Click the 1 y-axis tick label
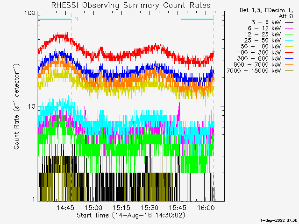The width and height of the screenshot is (299, 224). click(x=34, y=199)
